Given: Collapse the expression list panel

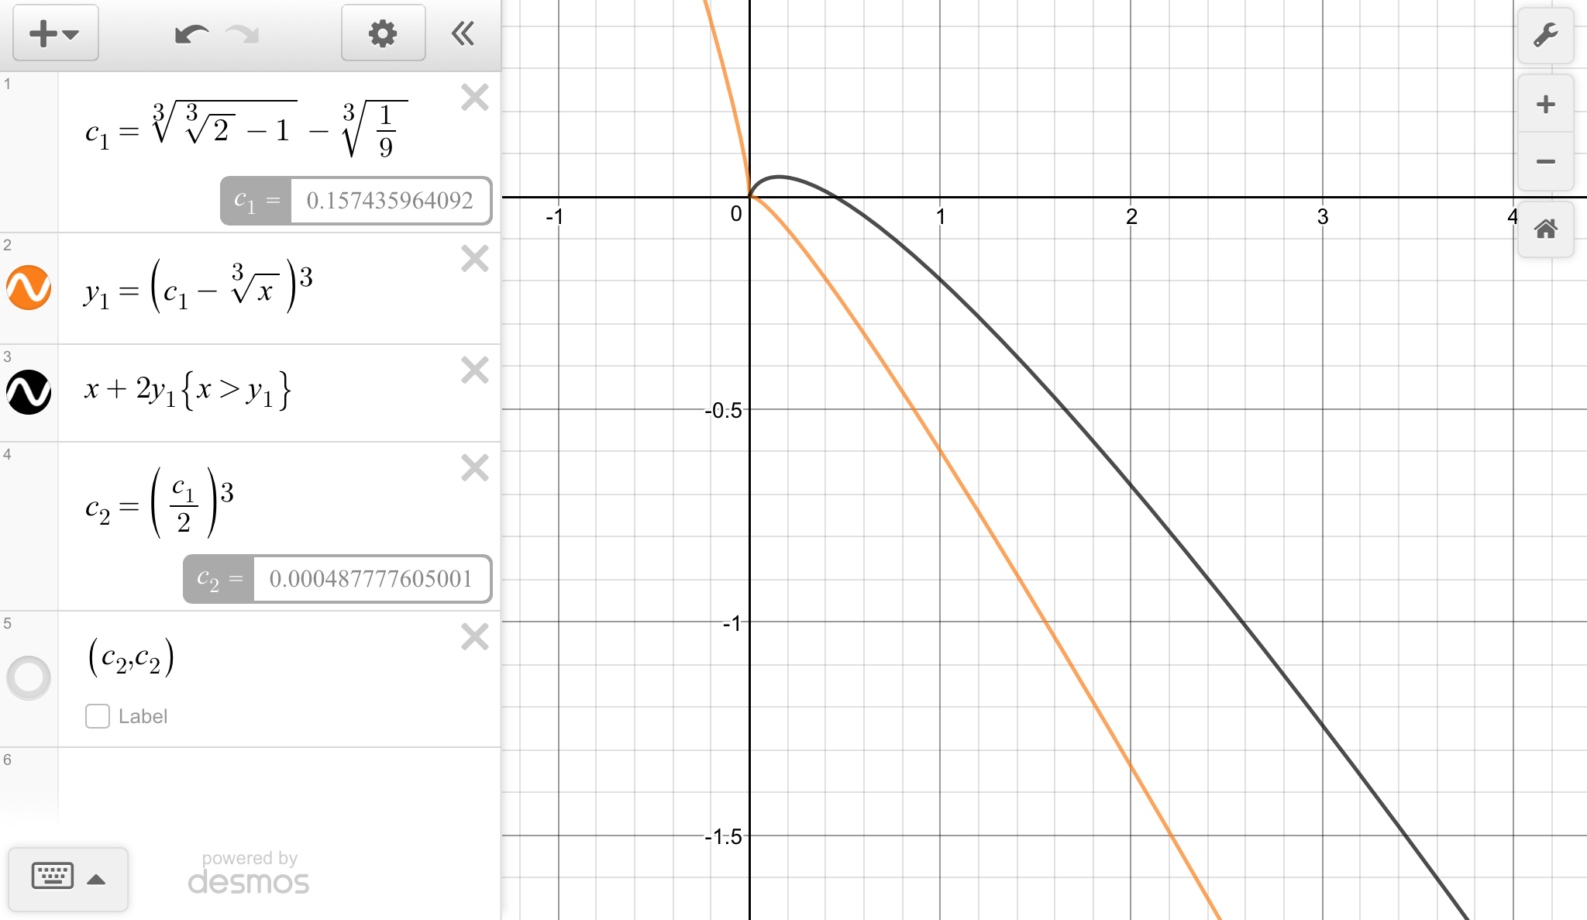Looking at the screenshot, I should 463,33.
